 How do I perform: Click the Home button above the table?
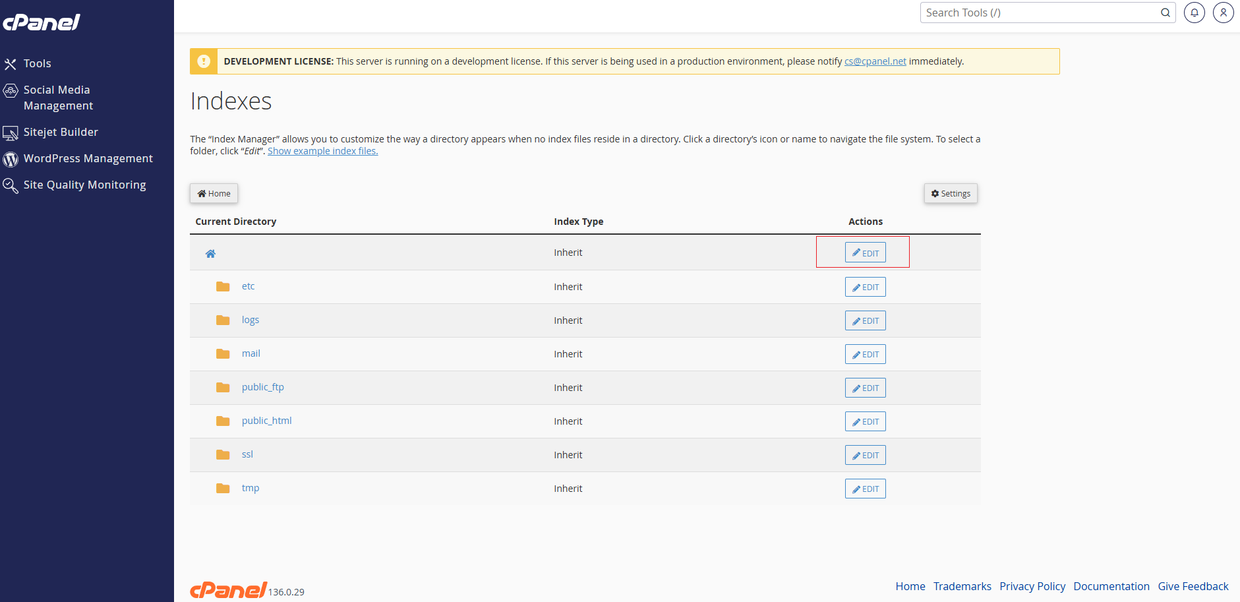click(214, 193)
